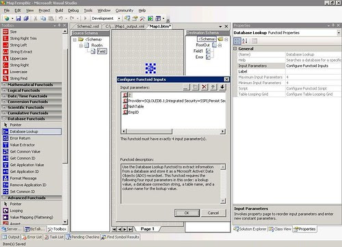Select the Field node in source schema
This screenshot has height=247, width=342.
(x=102, y=51)
